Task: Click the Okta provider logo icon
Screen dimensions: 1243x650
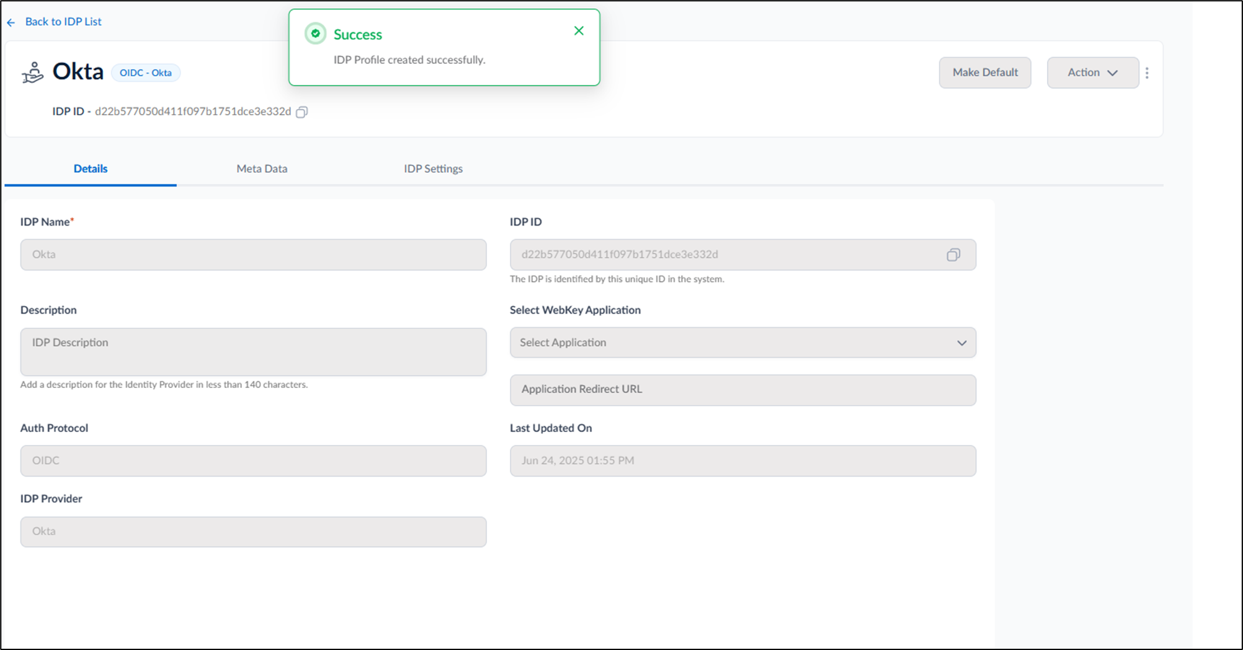Action: (x=33, y=72)
